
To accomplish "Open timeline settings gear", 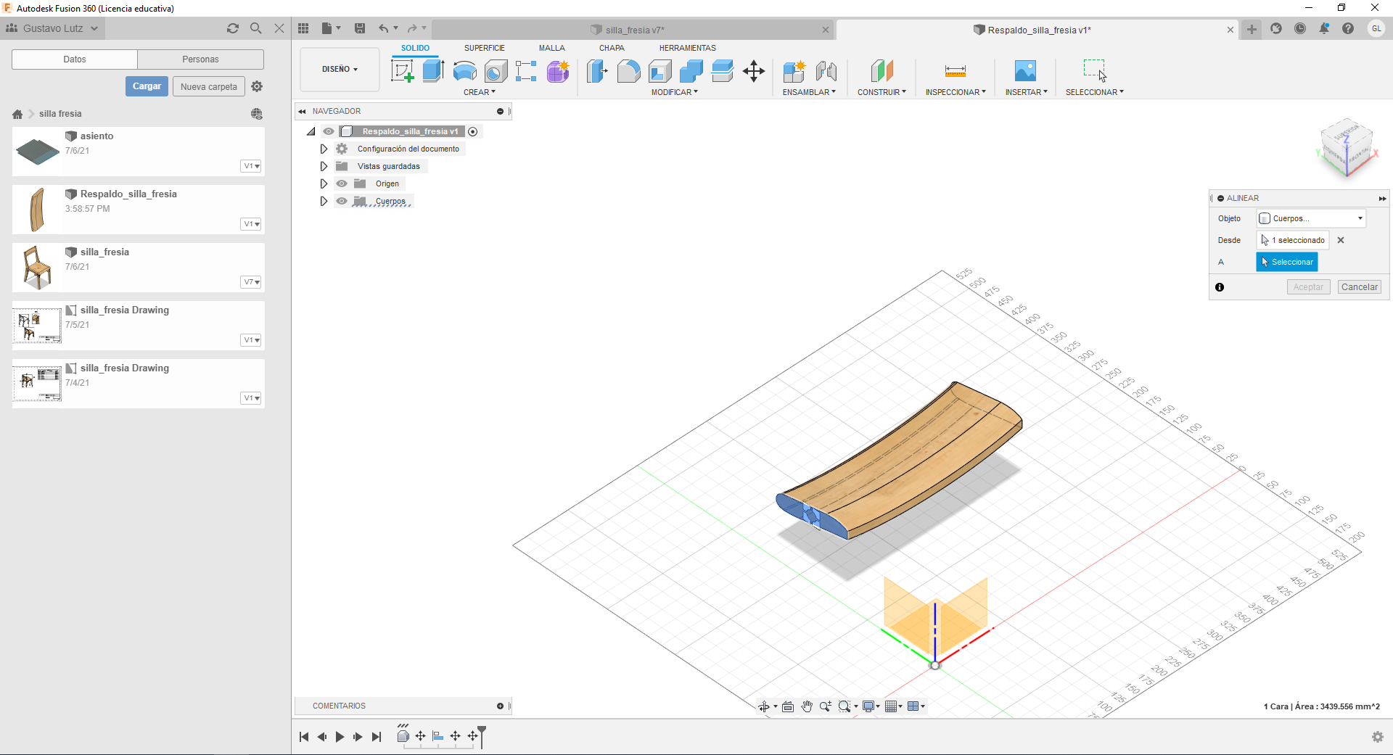I will [x=1378, y=737].
